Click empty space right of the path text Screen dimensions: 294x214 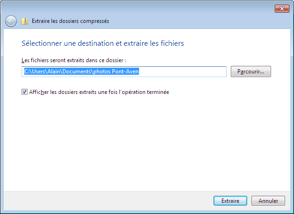pyautogui.click(x=182, y=71)
